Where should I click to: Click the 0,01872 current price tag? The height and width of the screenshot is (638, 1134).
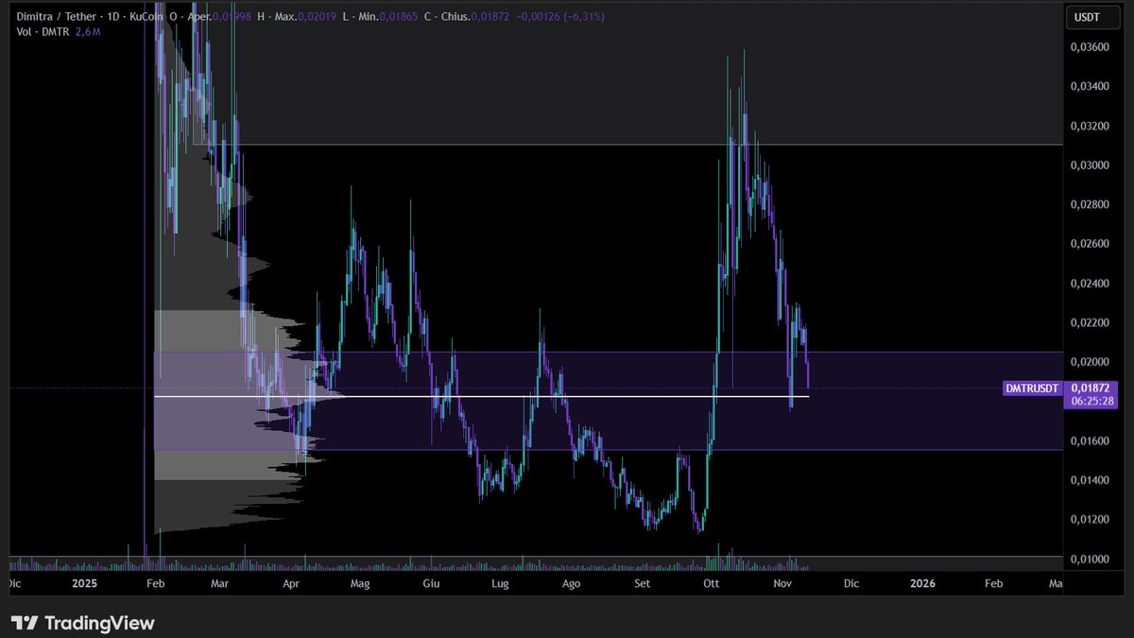pyautogui.click(x=1091, y=388)
